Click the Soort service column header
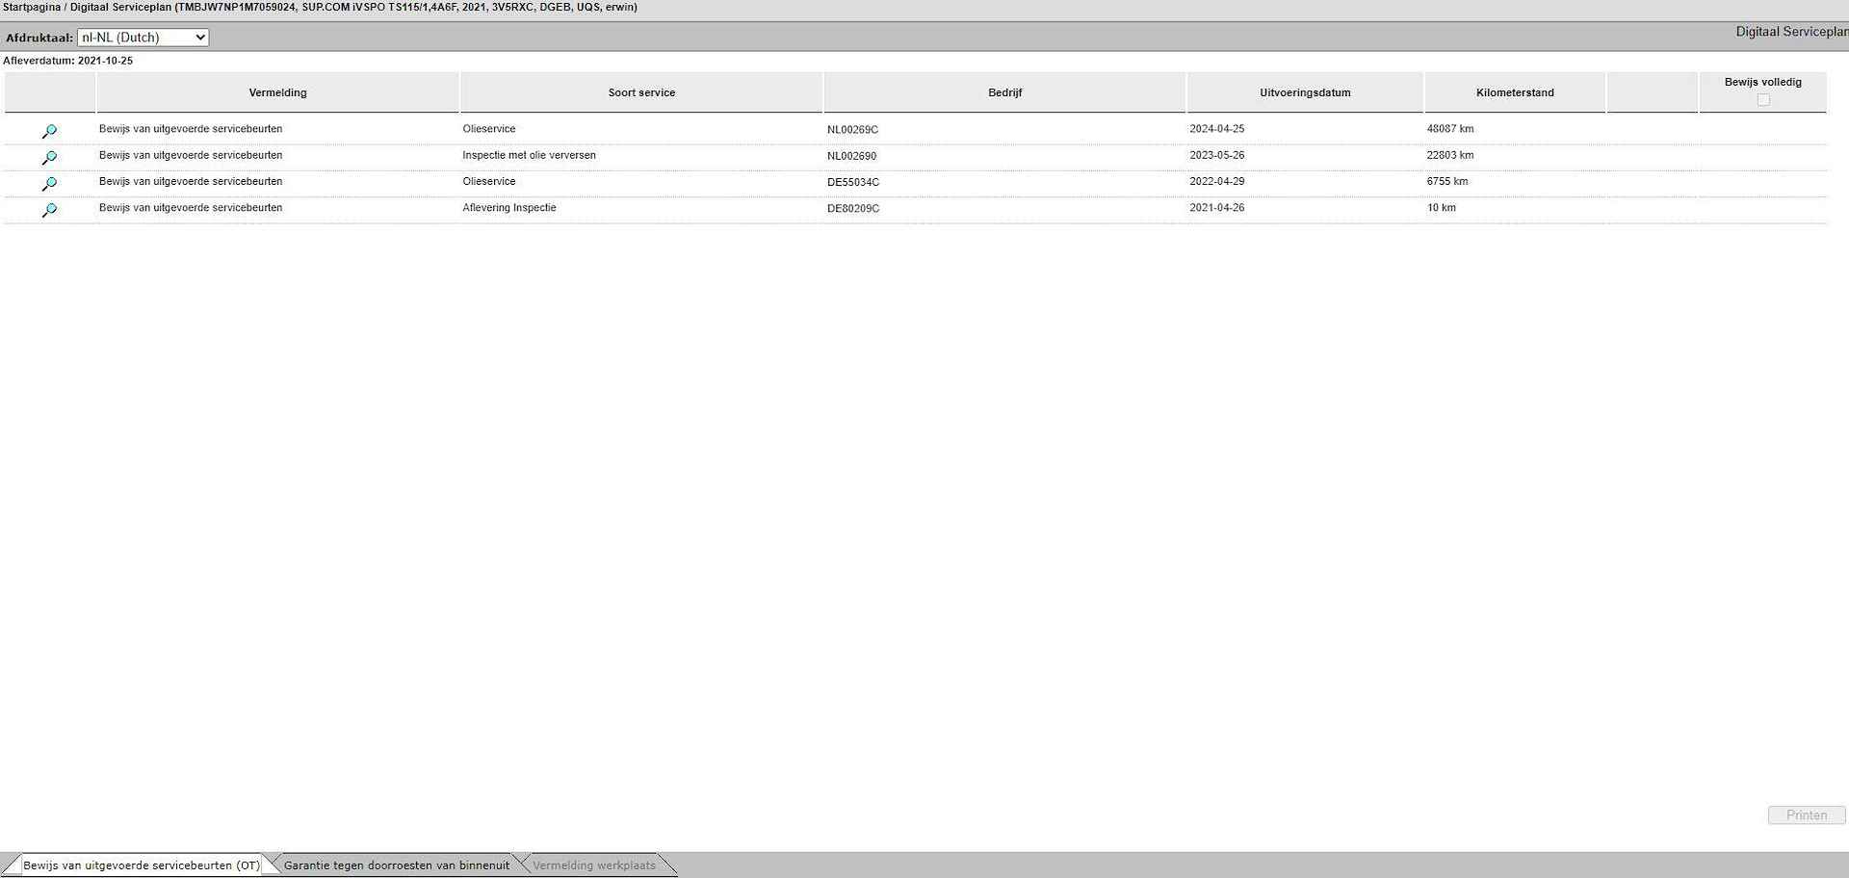Screen dimensions: 1849x878 [x=641, y=92]
